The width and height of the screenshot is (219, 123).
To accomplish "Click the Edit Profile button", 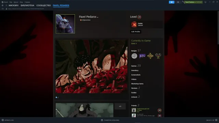I will (x=136, y=32).
